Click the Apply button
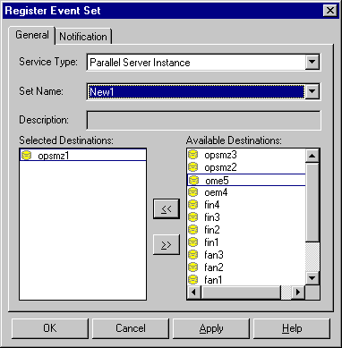This screenshot has height=348, width=342. tap(211, 328)
